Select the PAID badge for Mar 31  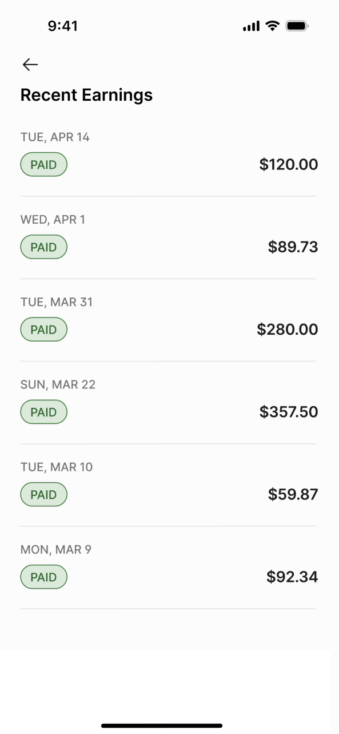pos(43,329)
